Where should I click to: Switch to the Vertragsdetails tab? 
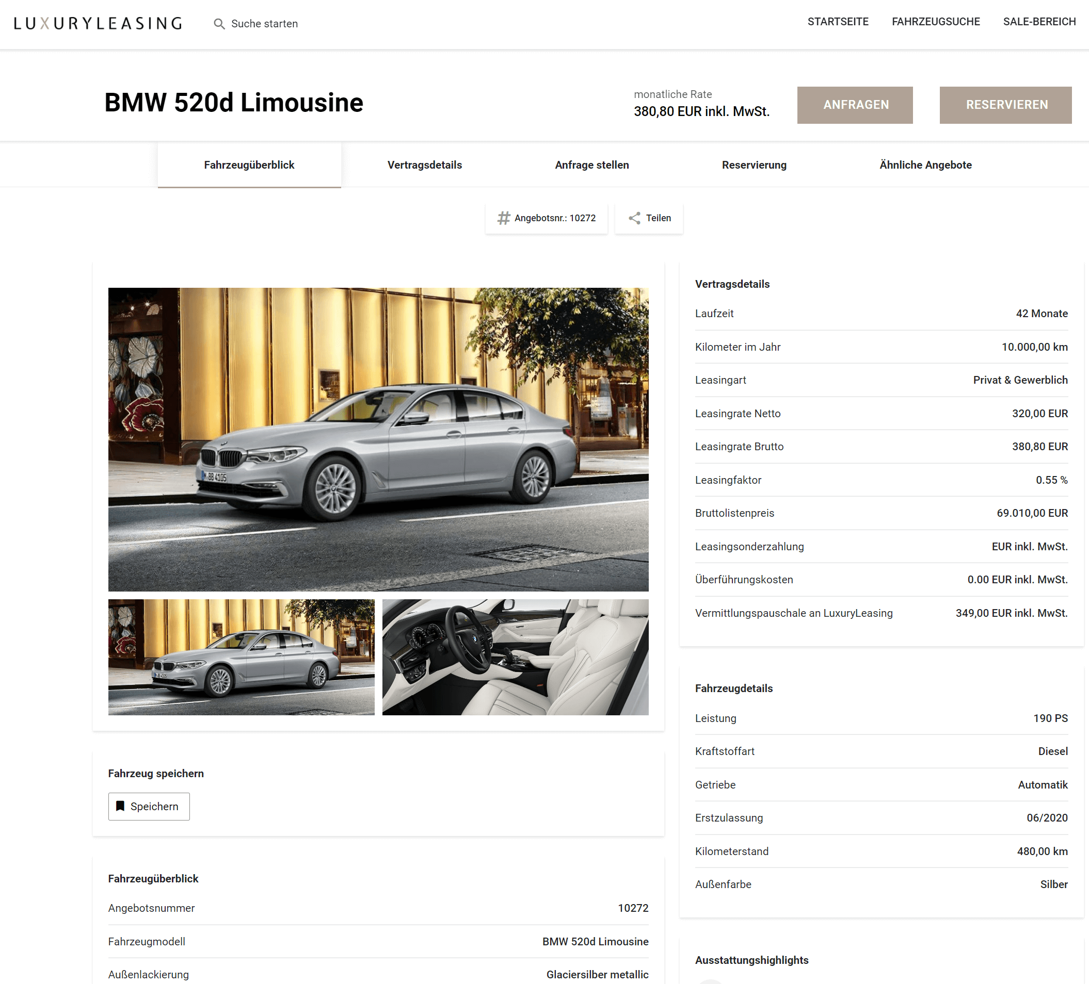tap(425, 165)
